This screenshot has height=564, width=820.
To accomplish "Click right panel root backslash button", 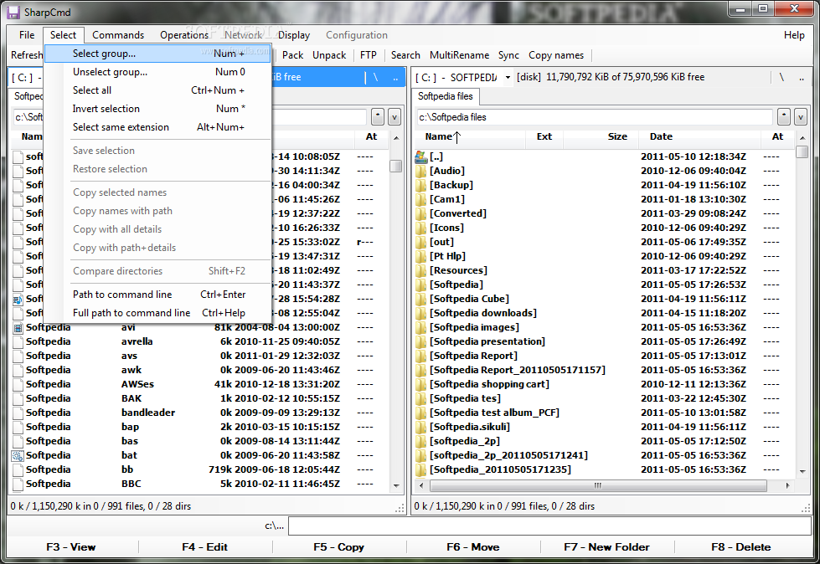I will click(x=781, y=77).
